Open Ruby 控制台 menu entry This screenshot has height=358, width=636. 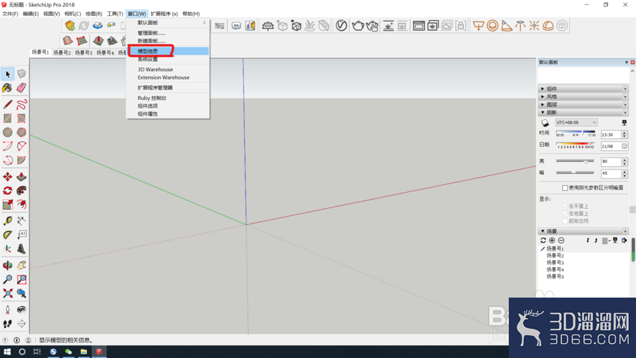click(168, 98)
